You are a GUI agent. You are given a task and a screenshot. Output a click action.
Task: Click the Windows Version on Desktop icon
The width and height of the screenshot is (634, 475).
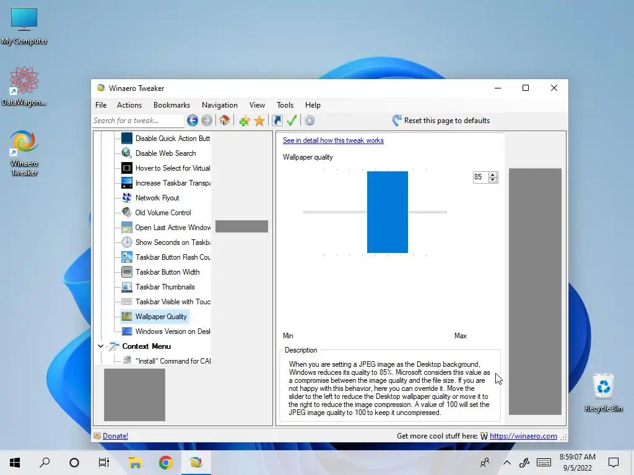click(x=127, y=332)
